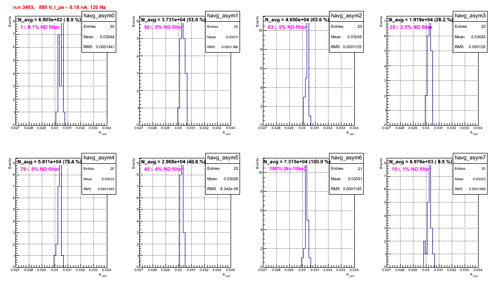Click the N_avg = 6.905e+02 label

click(x=49, y=20)
